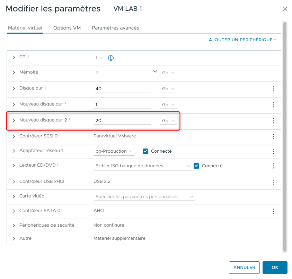Image resolution: width=292 pixels, height=279 pixels.
Task: Open three-dot menu for Nouveau disque dur 2
Action: (273, 121)
